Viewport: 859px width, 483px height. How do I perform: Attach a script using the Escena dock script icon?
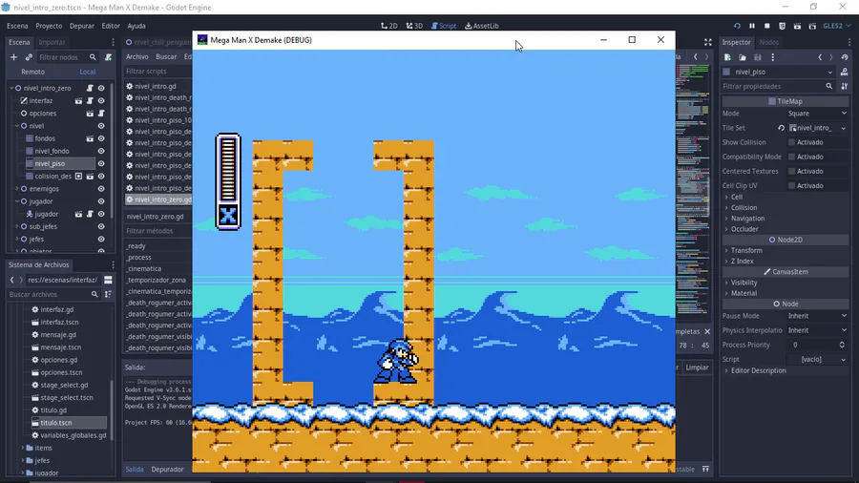pyautogui.click(x=109, y=57)
